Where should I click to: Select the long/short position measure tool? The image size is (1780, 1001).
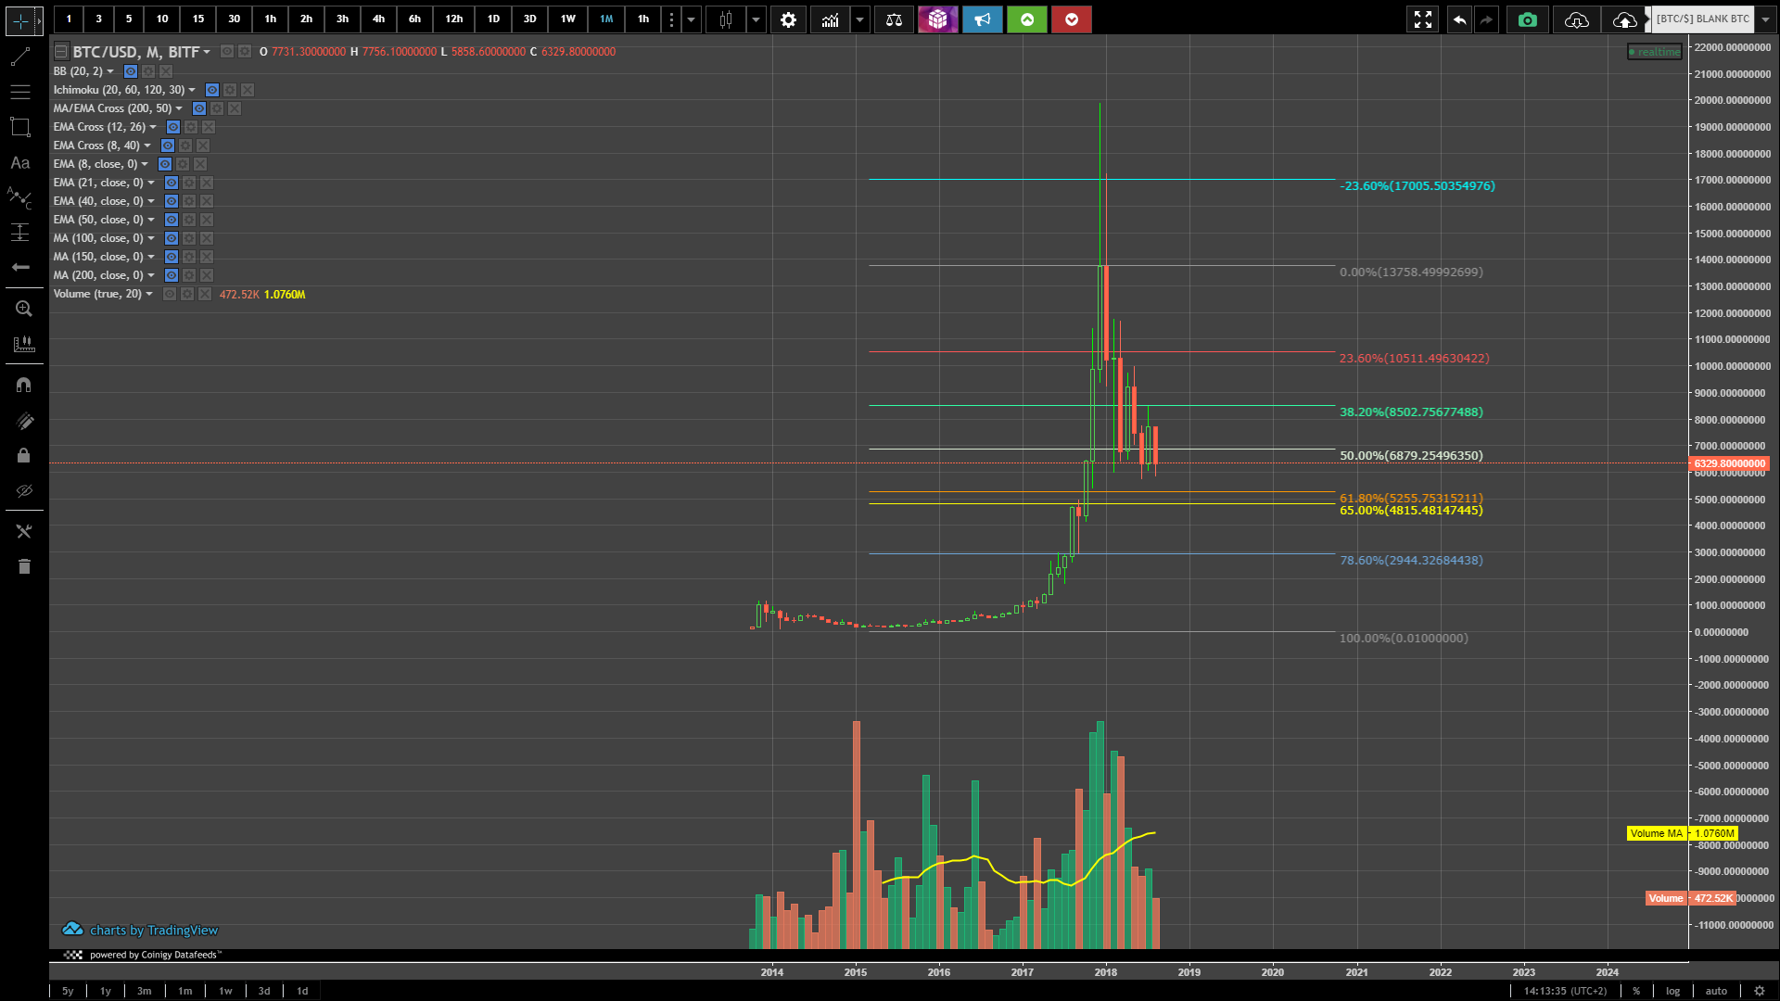[20, 232]
